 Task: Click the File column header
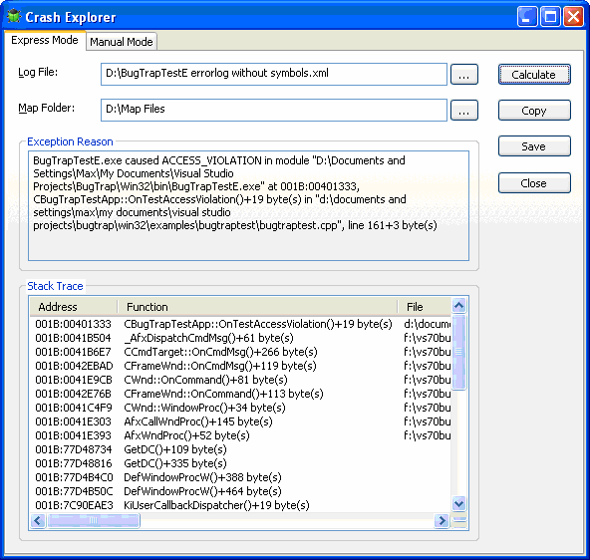(425, 307)
